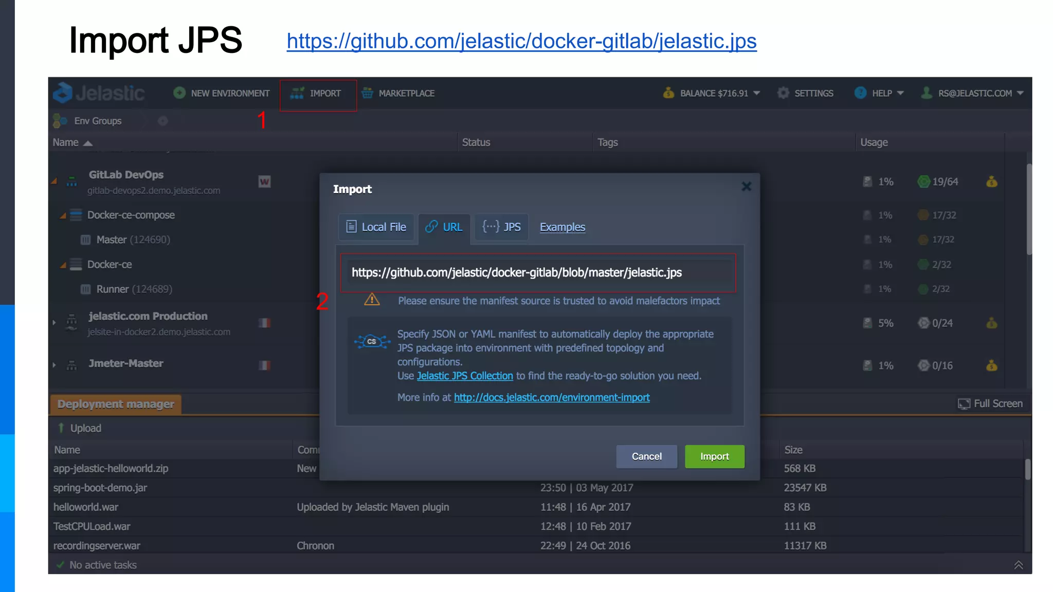Viewport: 1053px width, 592px height.
Task: Click the green Import button
Action: coord(715,456)
